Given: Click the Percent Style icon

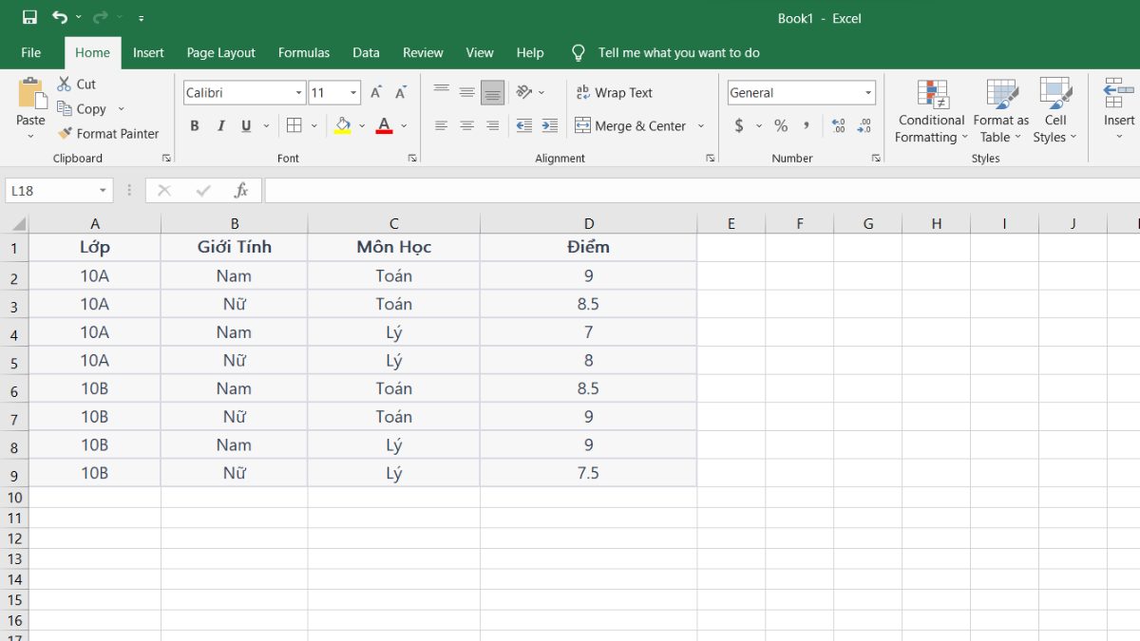Looking at the screenshot, I should [x=781, y=125].
